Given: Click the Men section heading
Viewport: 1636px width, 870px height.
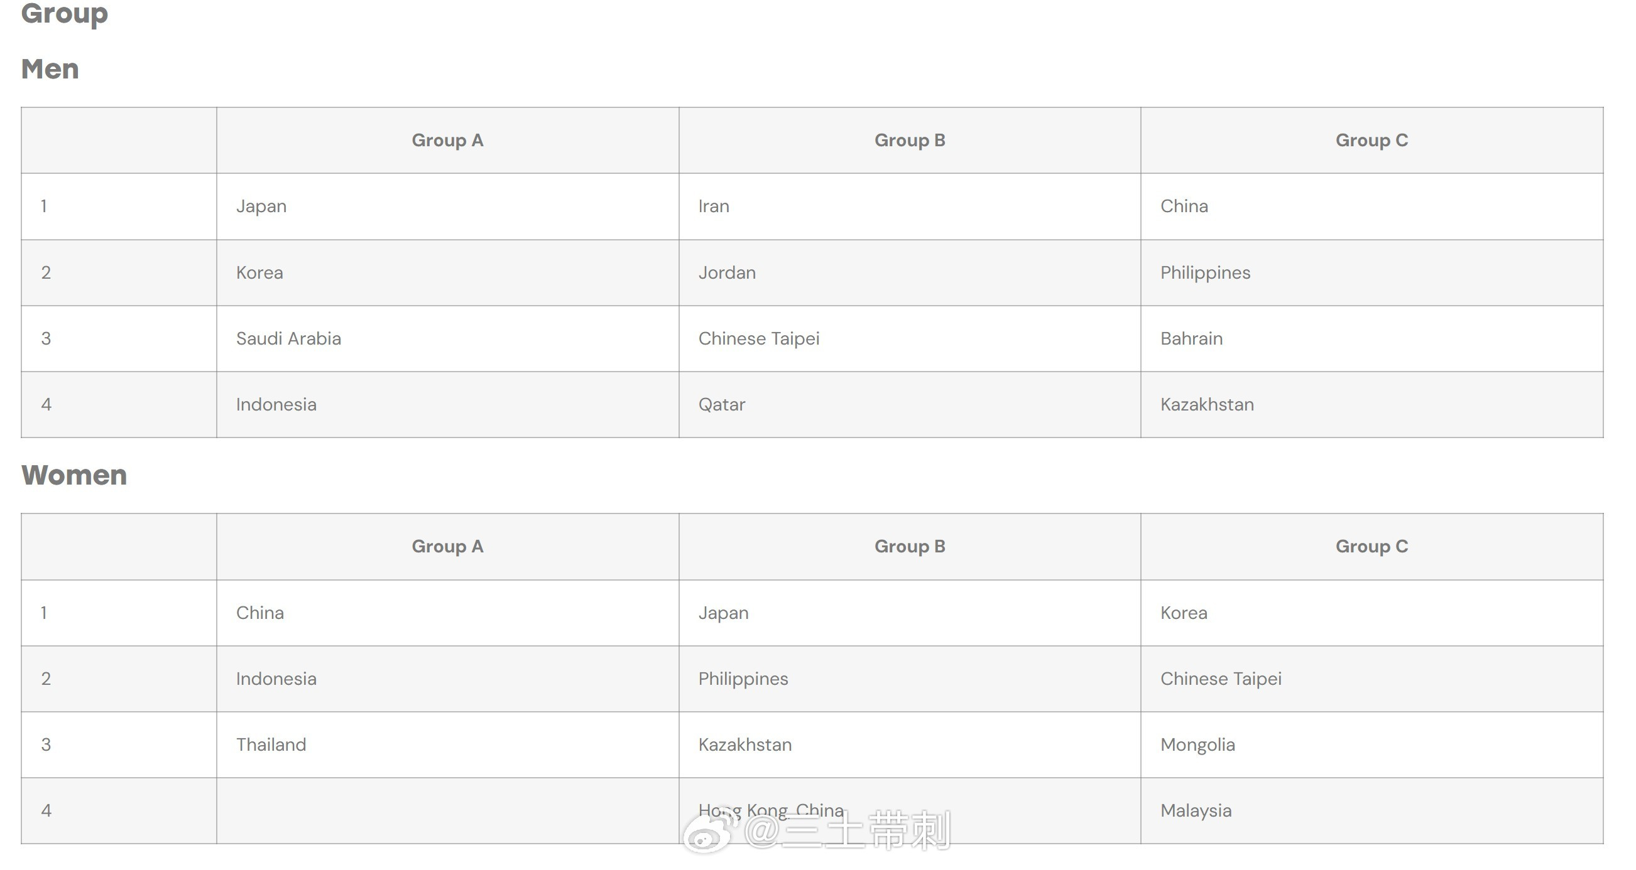Looking at the screenshot, I should (50, 69).
